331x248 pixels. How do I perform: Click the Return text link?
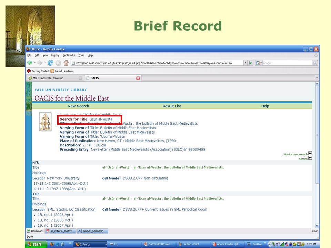pyautogui.click(x=303, y=158)
